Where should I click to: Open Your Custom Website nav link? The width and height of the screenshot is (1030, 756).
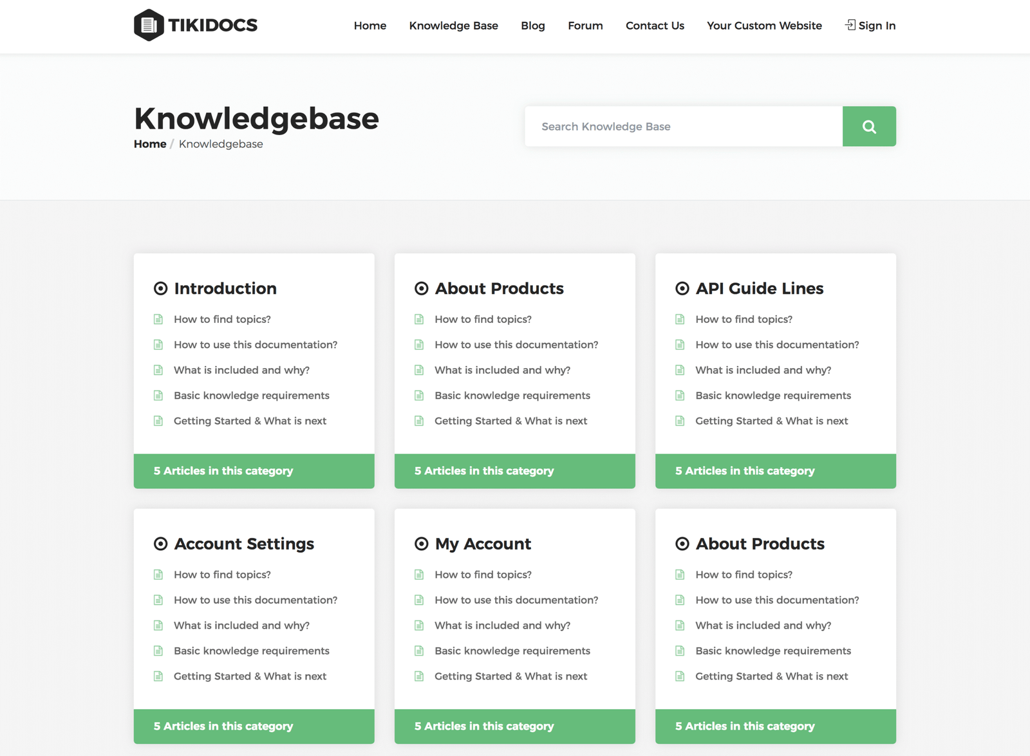click(x=763, y=26)
